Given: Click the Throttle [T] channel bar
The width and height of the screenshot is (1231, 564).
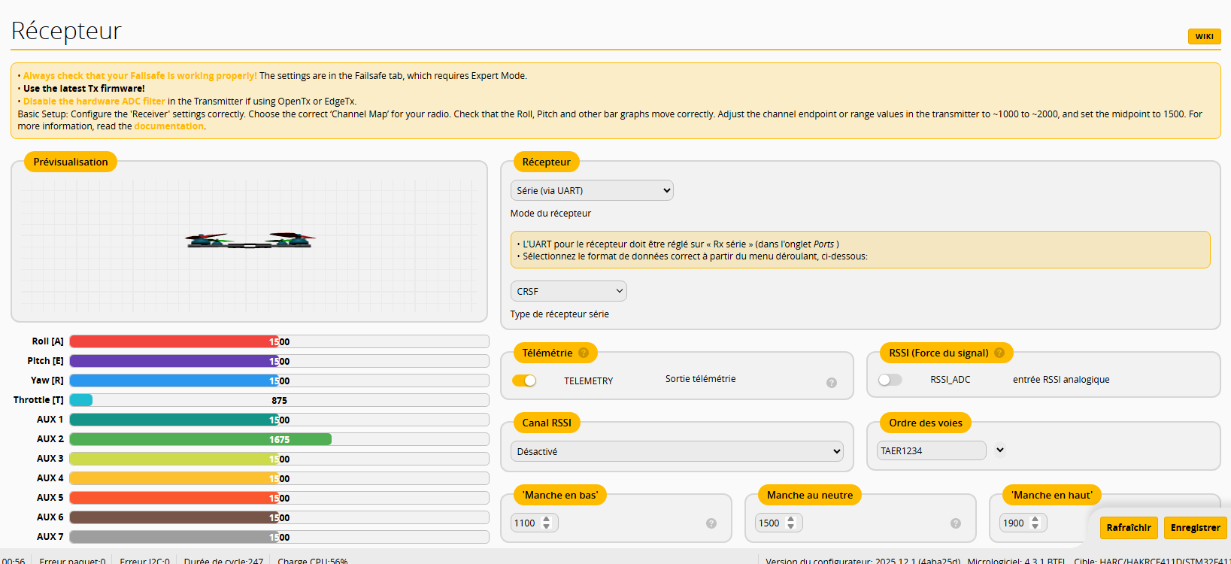Looking at the screenshot, I should click(x=279, y=400).
